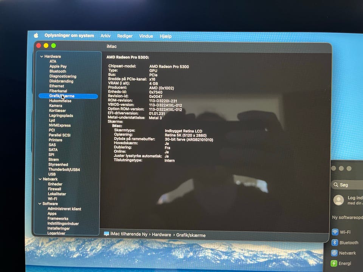Select Hukommelse in the sidebar

[60, 101]
